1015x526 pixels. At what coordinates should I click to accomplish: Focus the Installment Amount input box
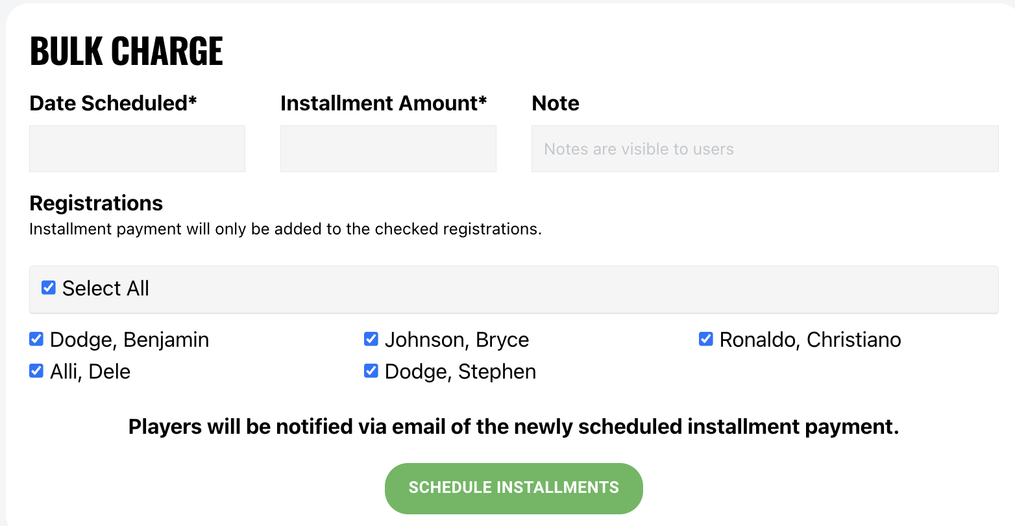click(x=388, y=149)
